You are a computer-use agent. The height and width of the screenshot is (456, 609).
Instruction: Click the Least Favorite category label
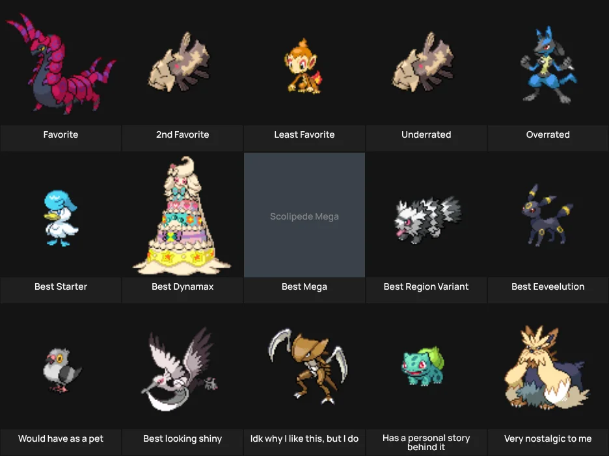(304, 134)
